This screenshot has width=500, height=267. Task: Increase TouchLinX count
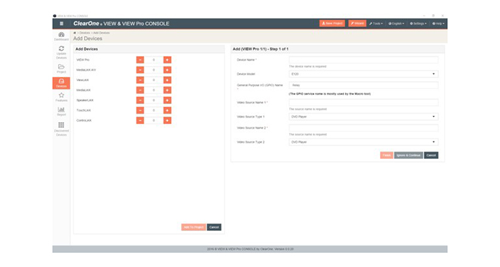(x=167, y=110)
